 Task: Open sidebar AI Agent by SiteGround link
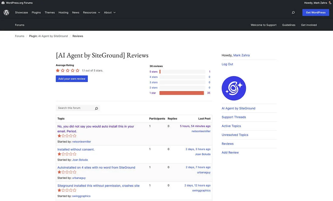coord(238,108)
